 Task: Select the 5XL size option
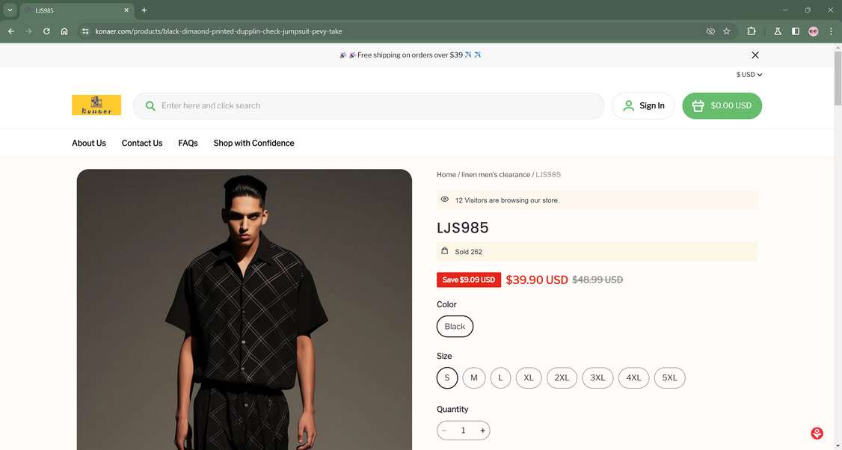click(x=669, y=377)
